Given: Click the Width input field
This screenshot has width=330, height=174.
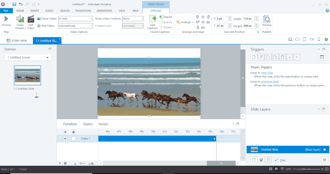Looking at the screenshot, I should (249, 18).
